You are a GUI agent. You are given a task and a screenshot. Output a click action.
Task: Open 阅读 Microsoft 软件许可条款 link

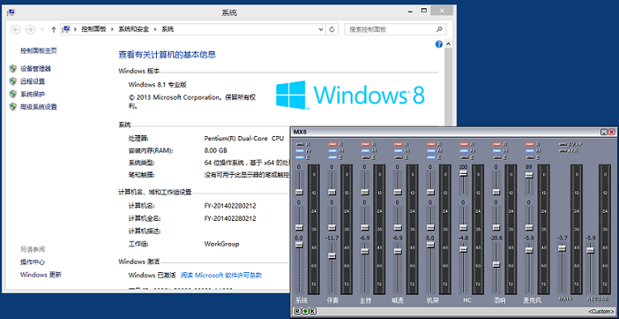(x=221, y=275)
